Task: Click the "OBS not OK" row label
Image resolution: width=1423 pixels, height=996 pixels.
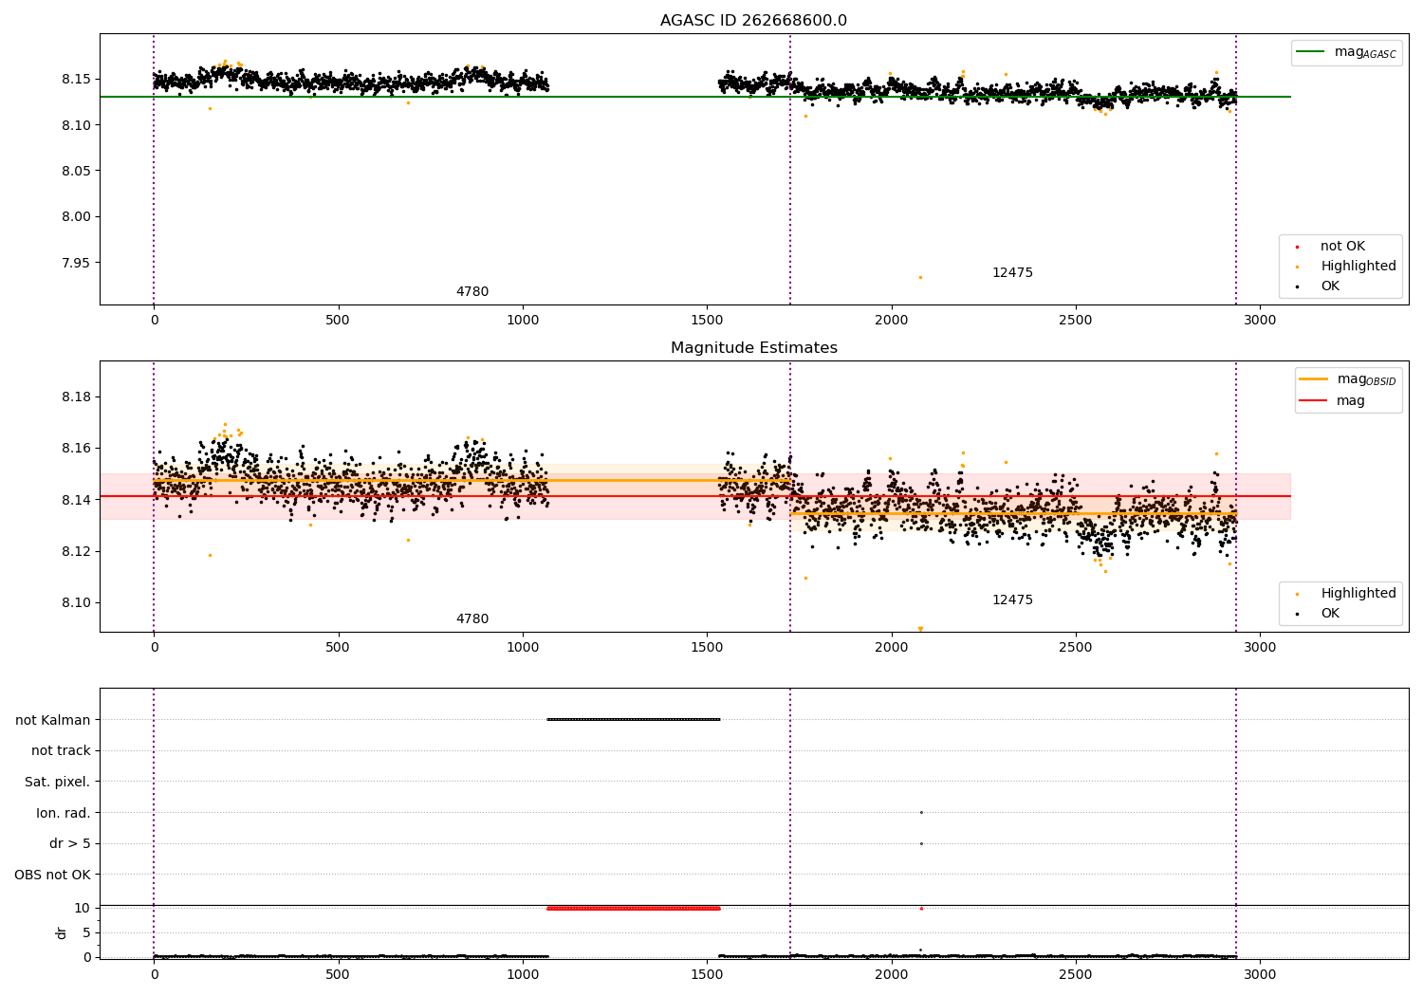Action: coord(52,875)
